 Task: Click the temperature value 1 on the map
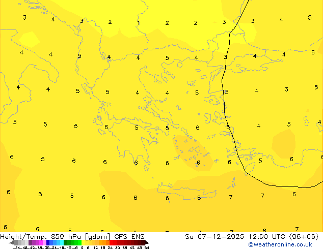pyautogui.click(x=138, y=23)
